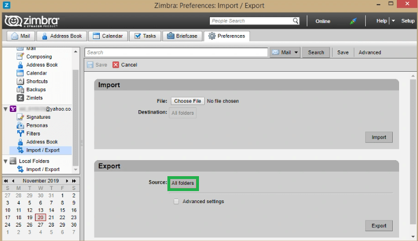This screenshot has height=241, width=418.
Task: Click the sidebar scroll down arrow
Action: click(x=76, y=170)
